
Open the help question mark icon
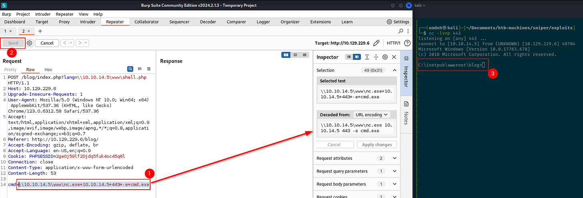[407, 43]
